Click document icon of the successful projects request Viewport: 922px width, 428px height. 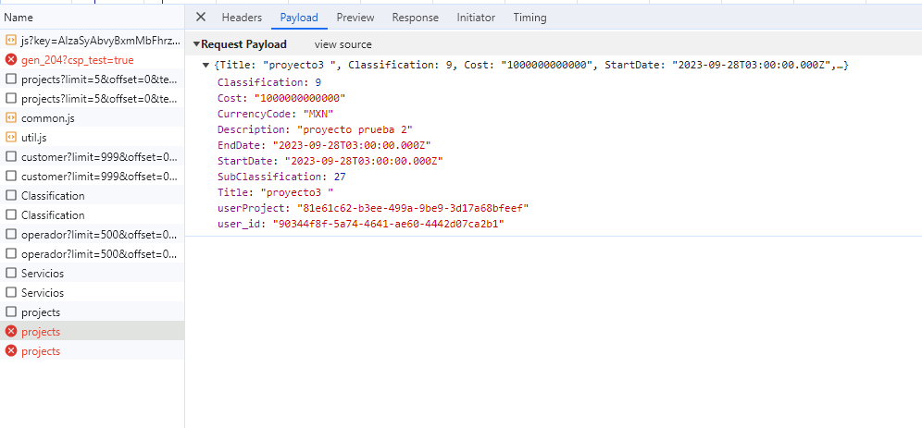(x=11, y=312)
